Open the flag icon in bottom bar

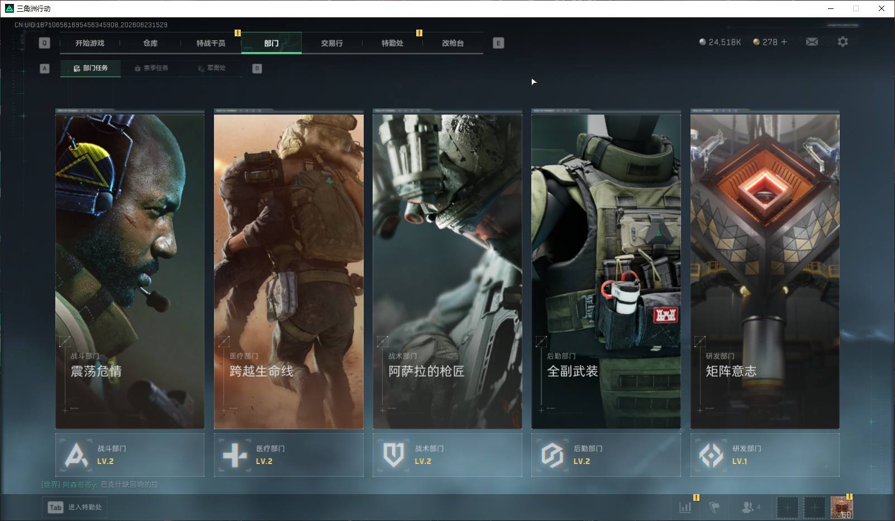(714, 508)
